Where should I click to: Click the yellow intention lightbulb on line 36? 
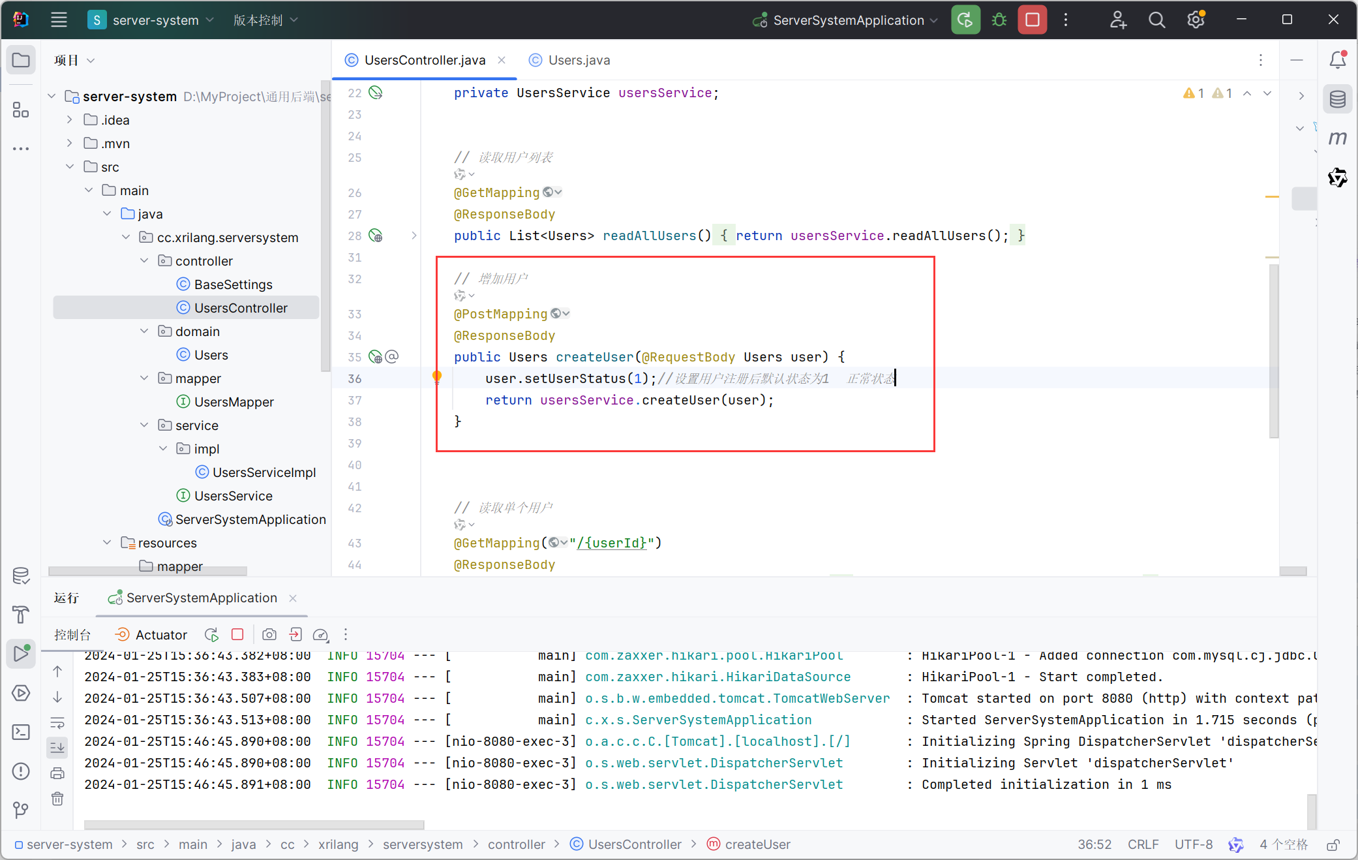coord(437,376)
